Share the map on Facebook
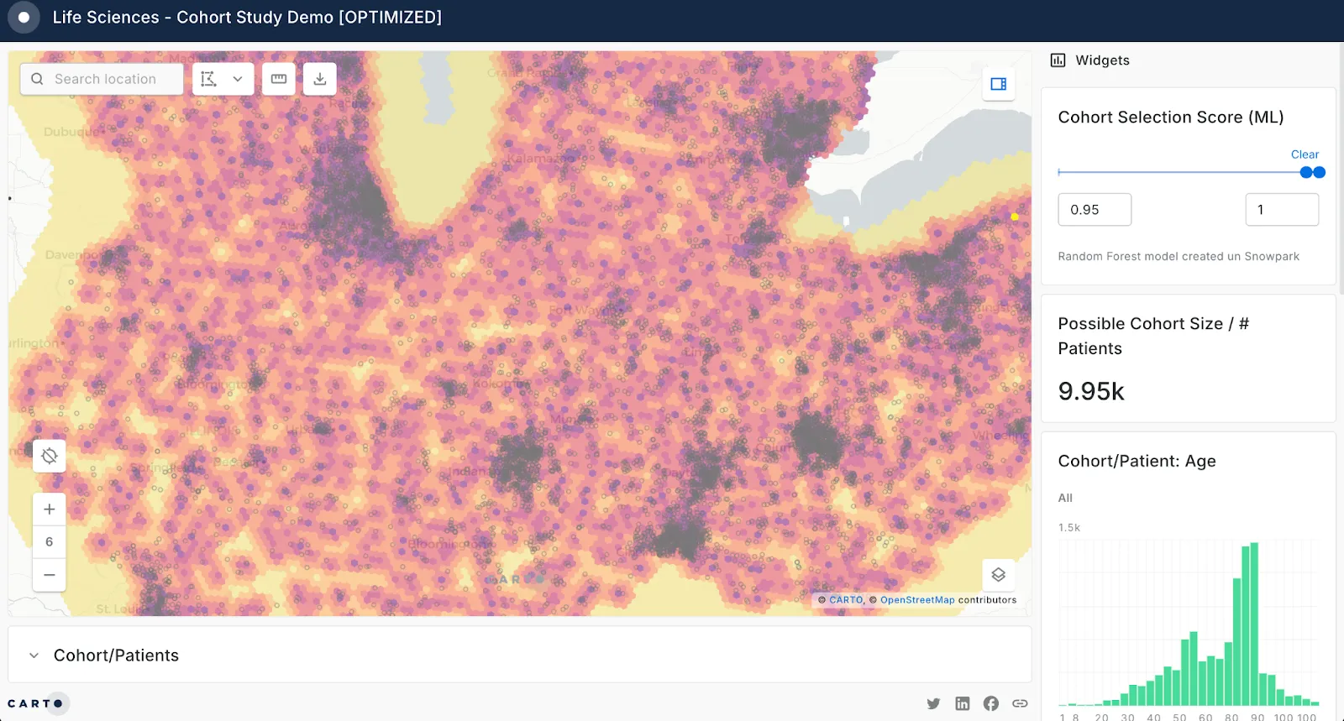1344x721 pixels. [x=991, y=703]
